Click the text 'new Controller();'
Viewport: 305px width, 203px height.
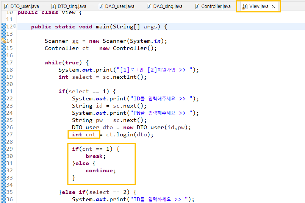click(x=128, y=48)
